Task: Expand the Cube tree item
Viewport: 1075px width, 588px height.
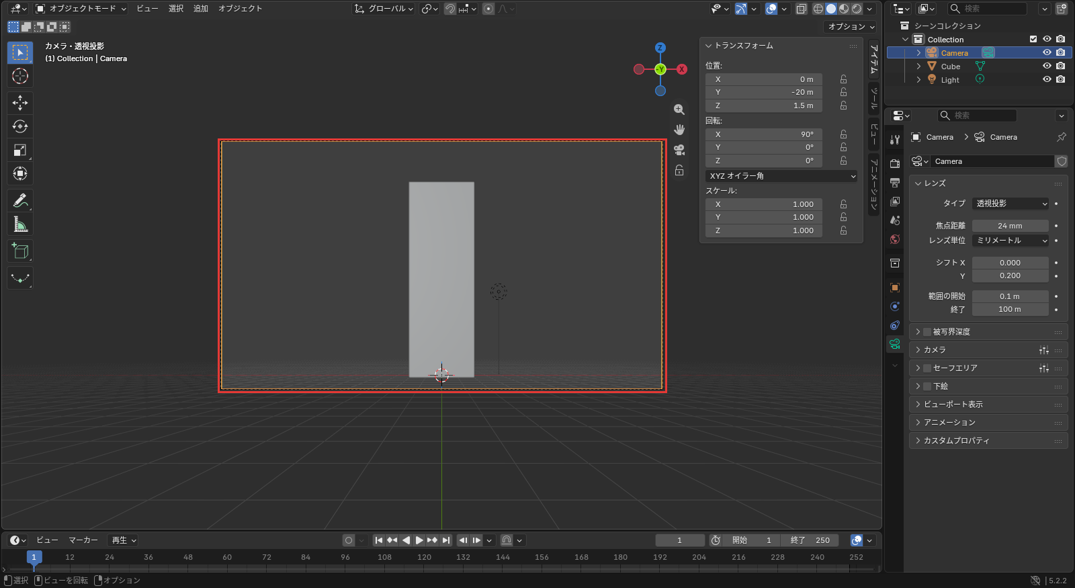Action: tap(918, 66)
